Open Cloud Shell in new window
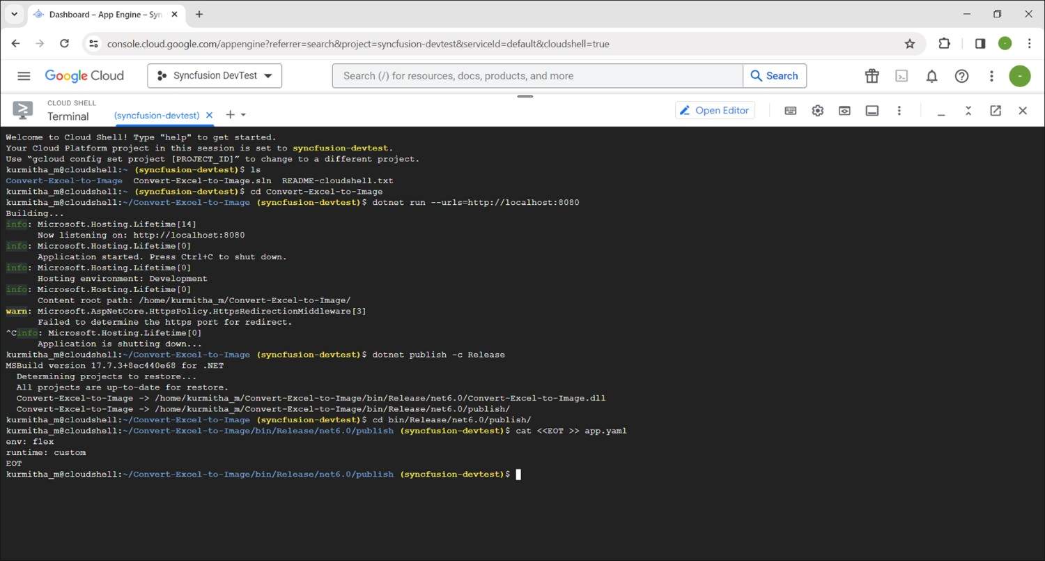The image size is (1045, 561). (x=995, y=110)
